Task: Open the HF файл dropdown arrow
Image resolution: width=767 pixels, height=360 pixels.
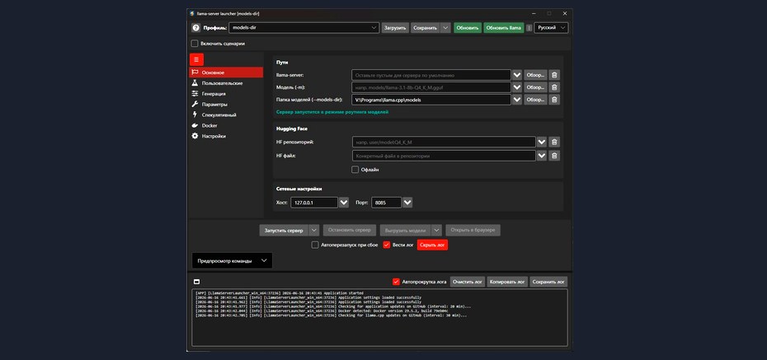Action: (x=542, y=156)
